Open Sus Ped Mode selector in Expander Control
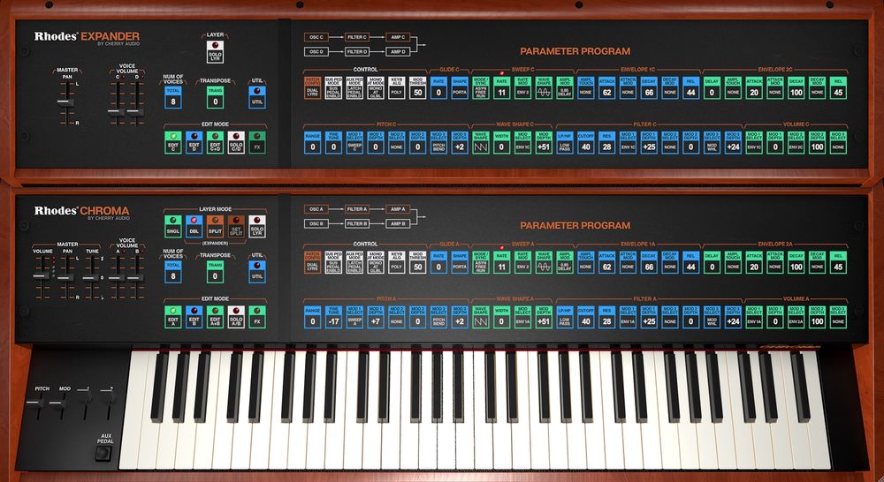Screen dimensions: 884x482 click(x=333, y=87)
